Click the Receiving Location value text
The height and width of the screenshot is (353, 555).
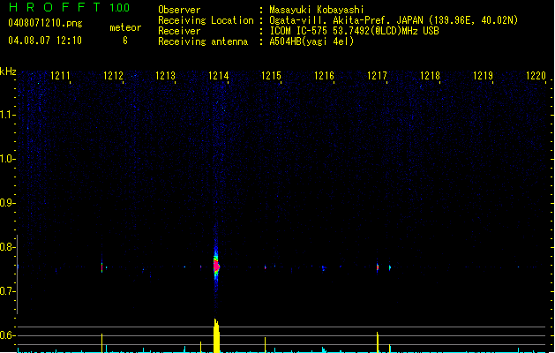(x=394, y=20)
